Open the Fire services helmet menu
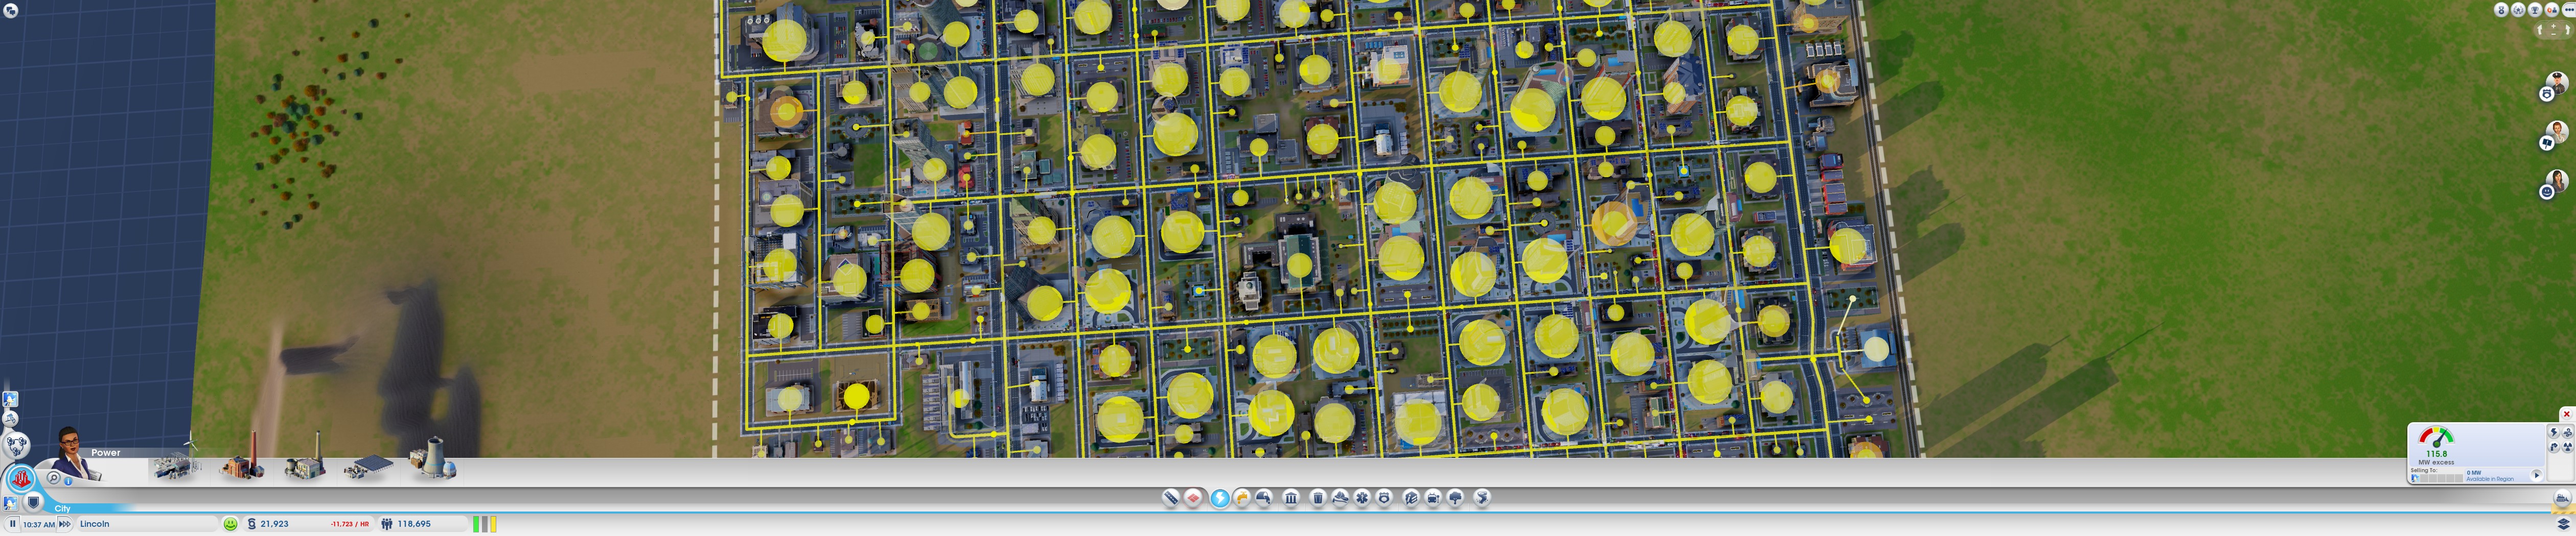 1340,497
